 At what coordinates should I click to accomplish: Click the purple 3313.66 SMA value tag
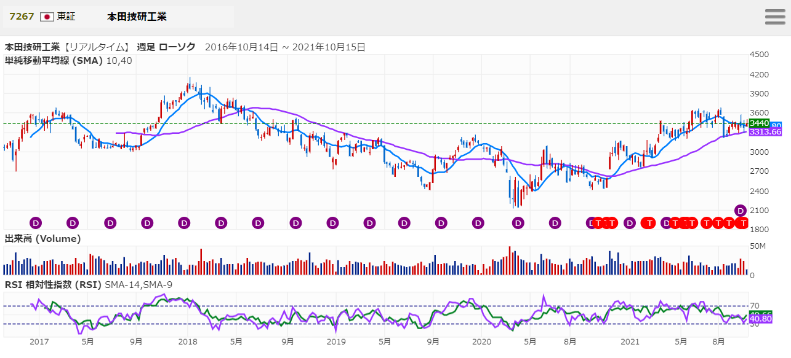(765, 132)
